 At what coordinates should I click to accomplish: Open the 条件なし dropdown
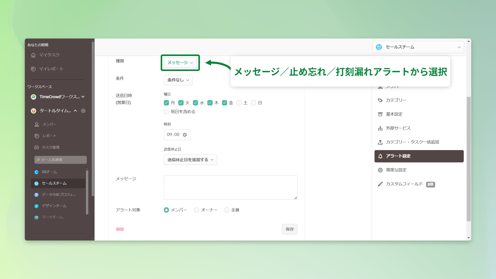tap(178, 80)
